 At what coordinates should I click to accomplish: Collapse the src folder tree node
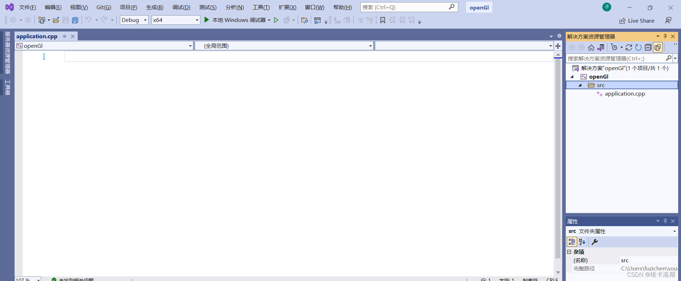point(580,85)
